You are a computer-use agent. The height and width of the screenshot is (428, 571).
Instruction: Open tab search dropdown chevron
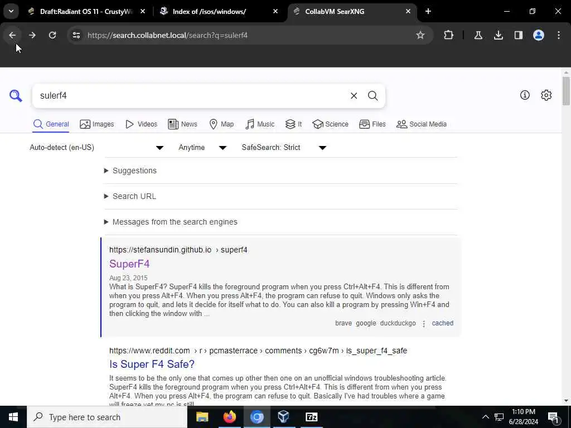coord(11,11)
